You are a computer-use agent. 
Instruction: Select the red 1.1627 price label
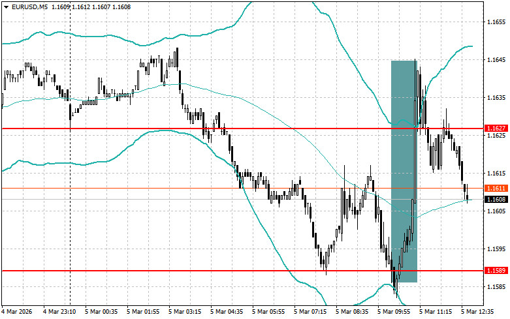[x=496, y=129]
